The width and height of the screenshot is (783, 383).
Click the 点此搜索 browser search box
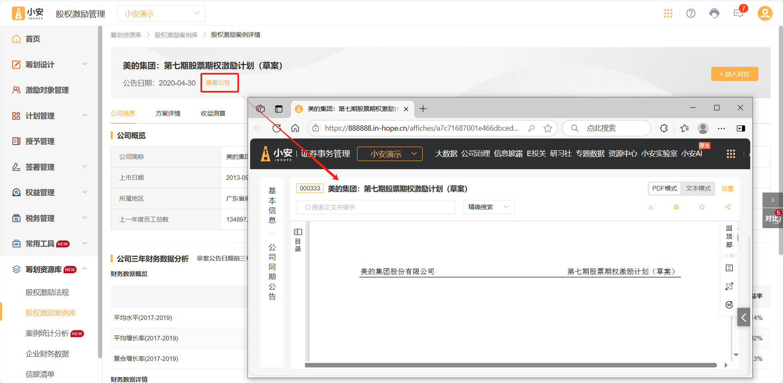point(606,128)
